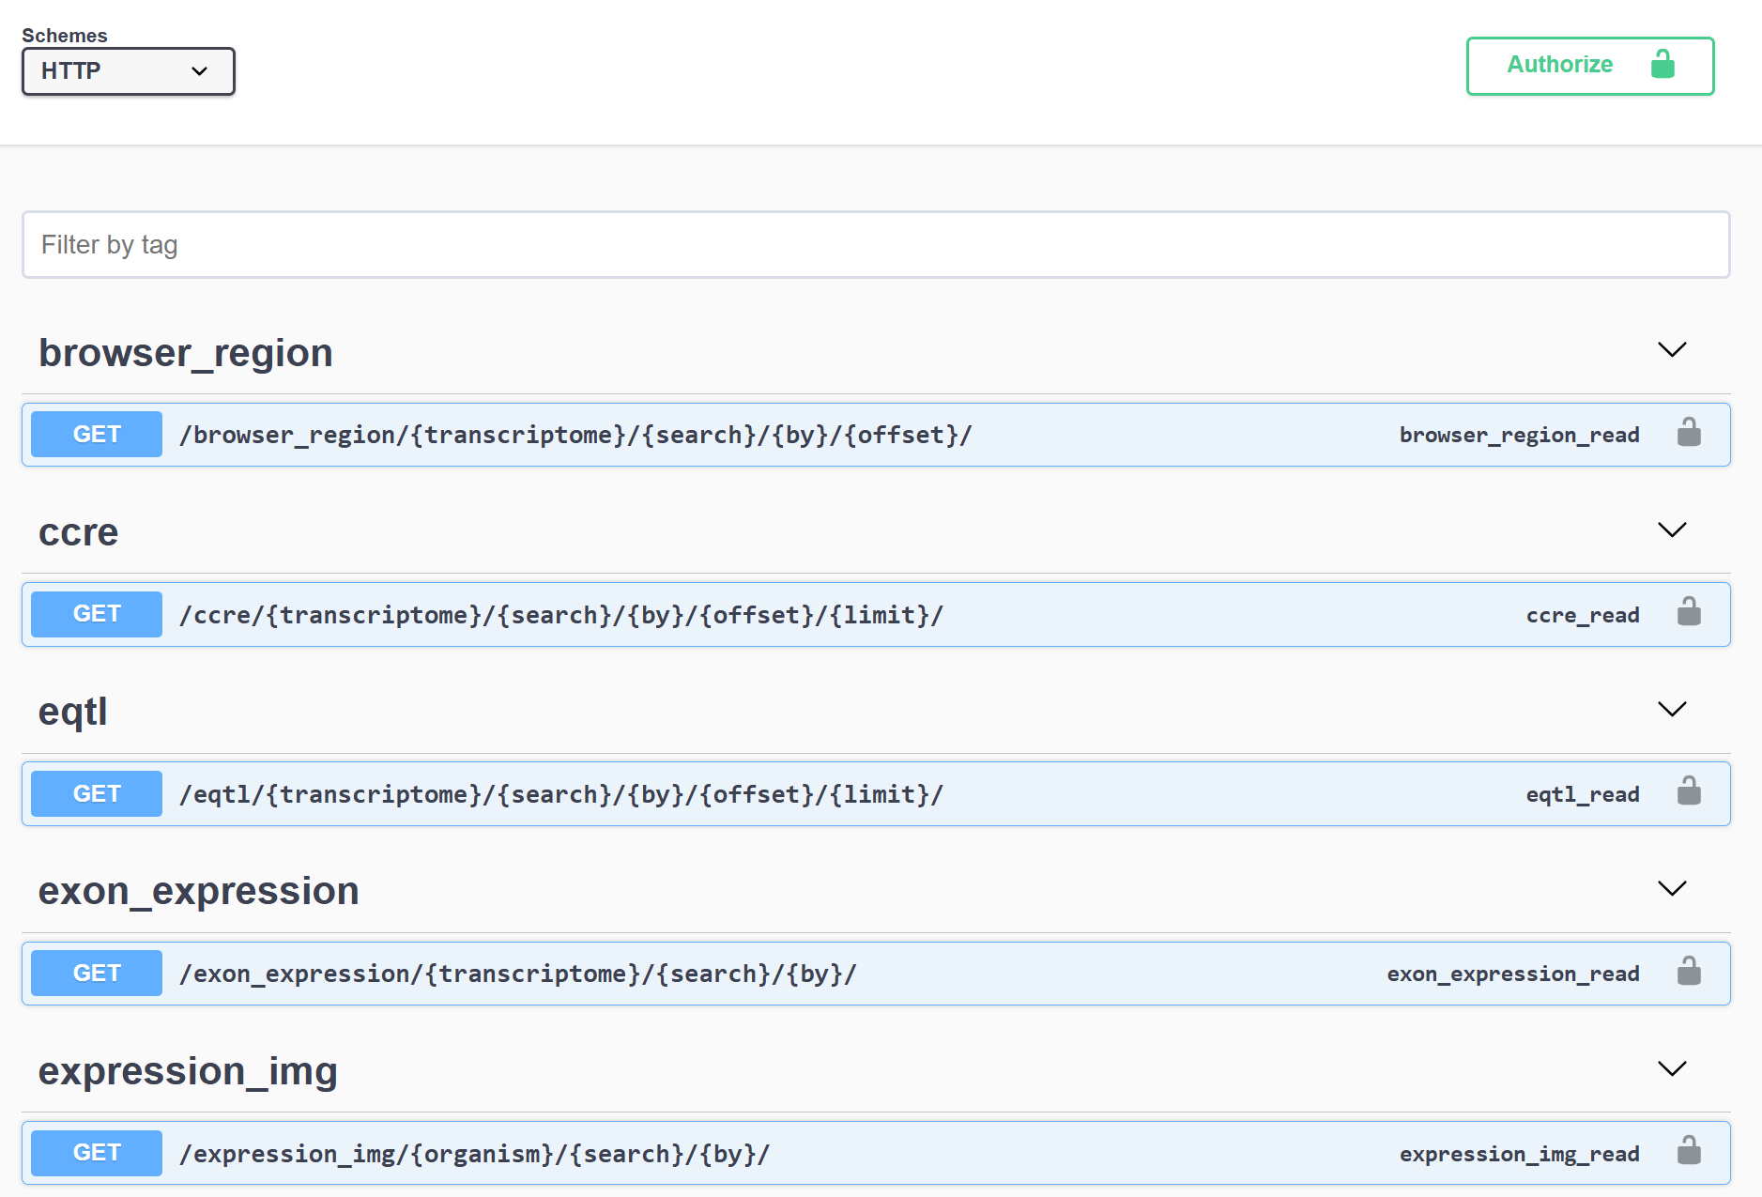1762x1197 pixels.
Task: Click the browser_region tag heading
Action: click(186, 353)
